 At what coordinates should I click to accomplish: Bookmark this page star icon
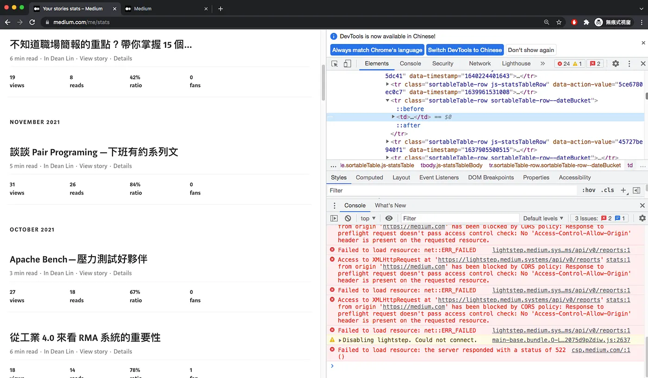point(559,22)
